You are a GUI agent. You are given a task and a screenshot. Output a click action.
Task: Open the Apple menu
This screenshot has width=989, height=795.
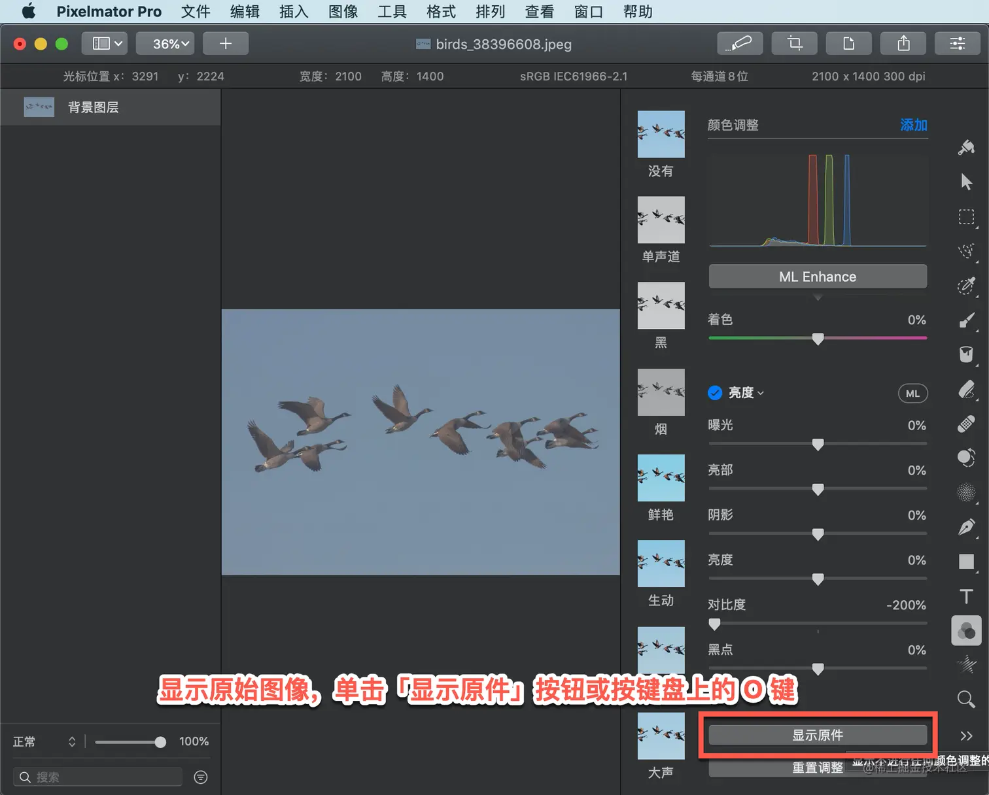tap(28, 12)
